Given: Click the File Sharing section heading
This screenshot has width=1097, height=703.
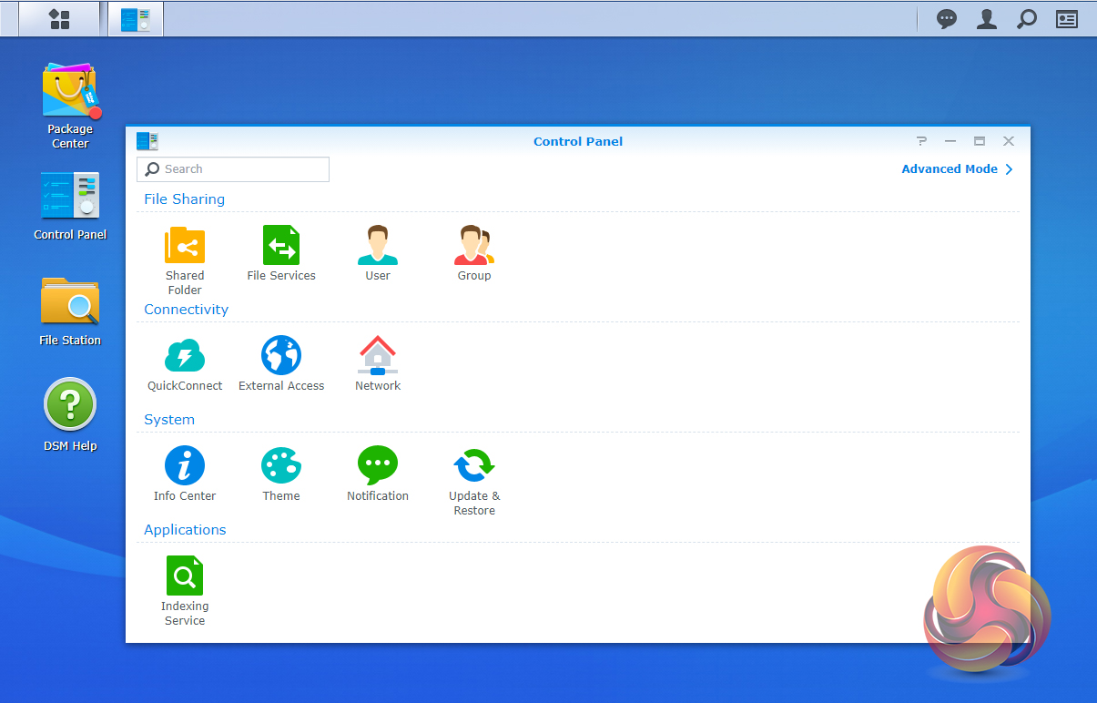Looking at the screenshot, I should coord(185,199).
